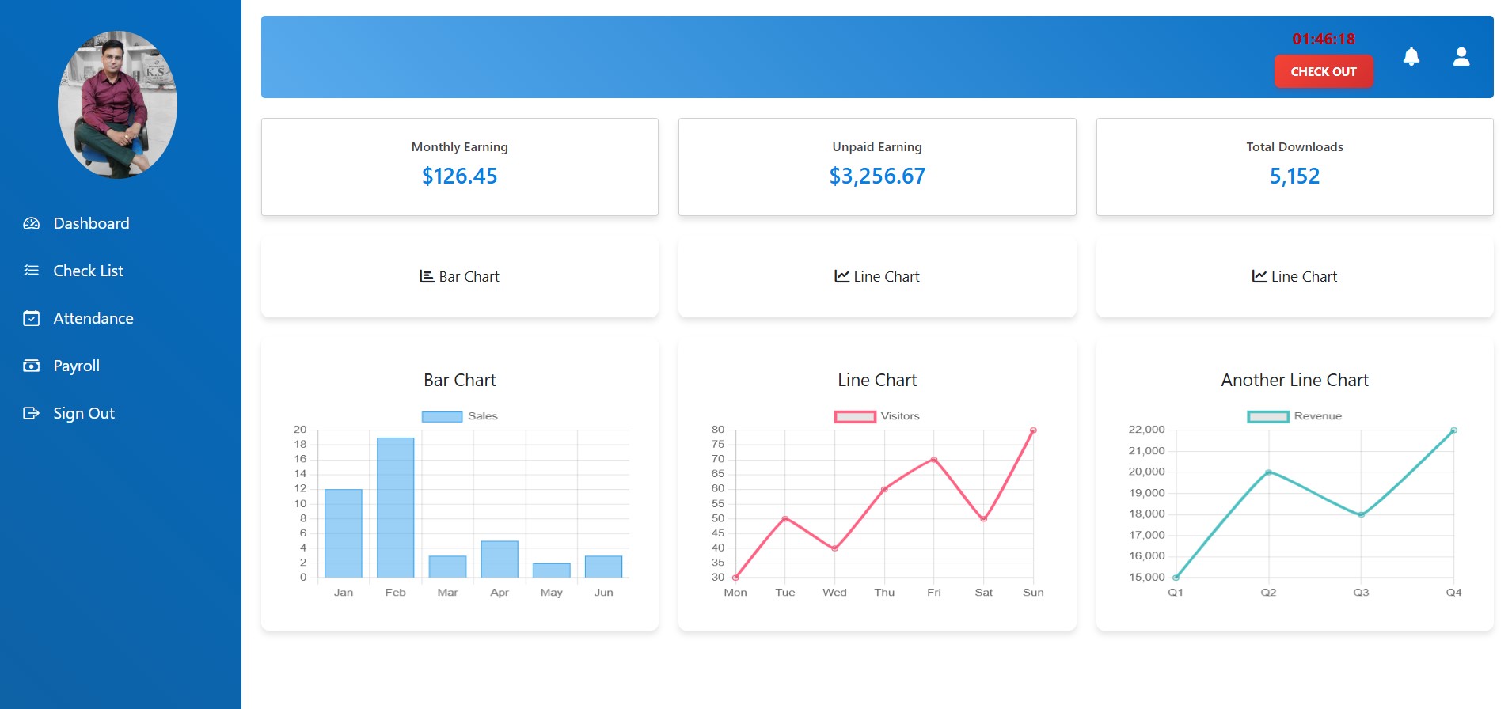This screenshot has height=709, width=1512.
Task: Click the Payroll money icon
Action: (32, 366)
